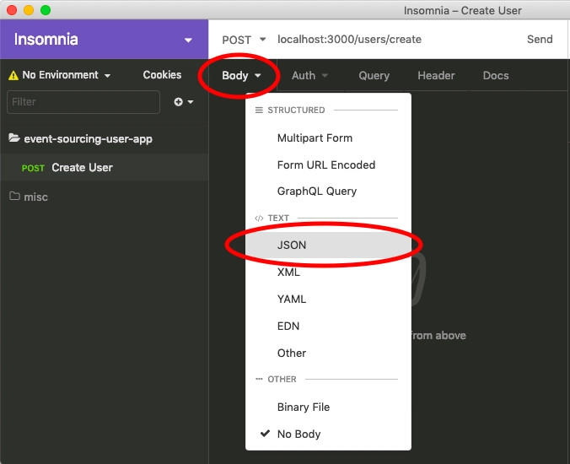
Task: Click the yellow No Environment warning icon
Action: (13, 75)
